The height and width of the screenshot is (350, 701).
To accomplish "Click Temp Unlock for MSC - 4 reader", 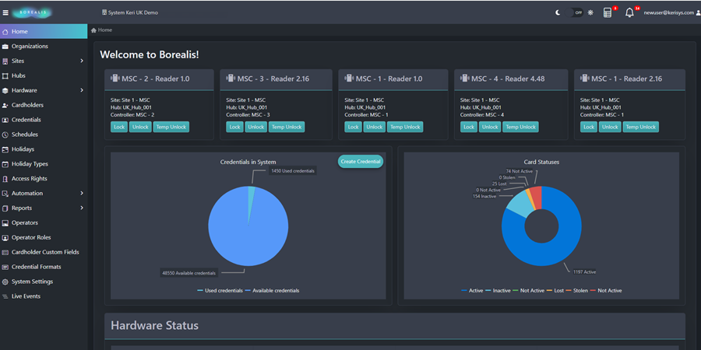I will pos(522,127).
